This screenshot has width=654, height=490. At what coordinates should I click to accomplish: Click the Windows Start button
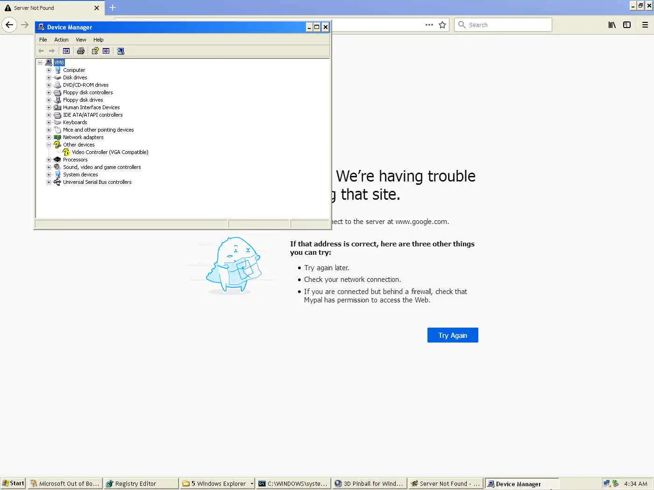pos(13,483)
